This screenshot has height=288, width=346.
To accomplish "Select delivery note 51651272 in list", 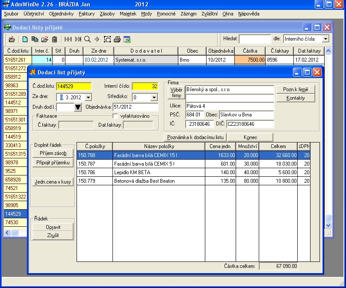I will [x=15, y=68].
